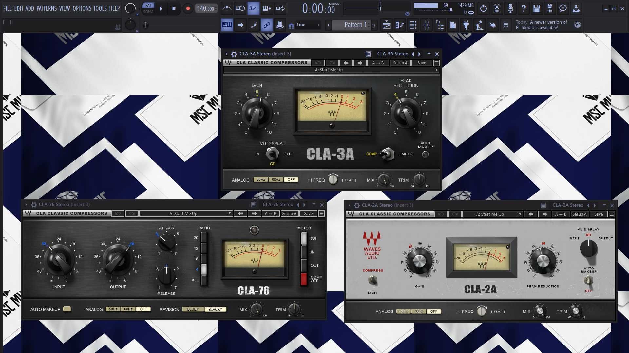
Task: Open the TOOLS menu
Action: click(100, 8)
